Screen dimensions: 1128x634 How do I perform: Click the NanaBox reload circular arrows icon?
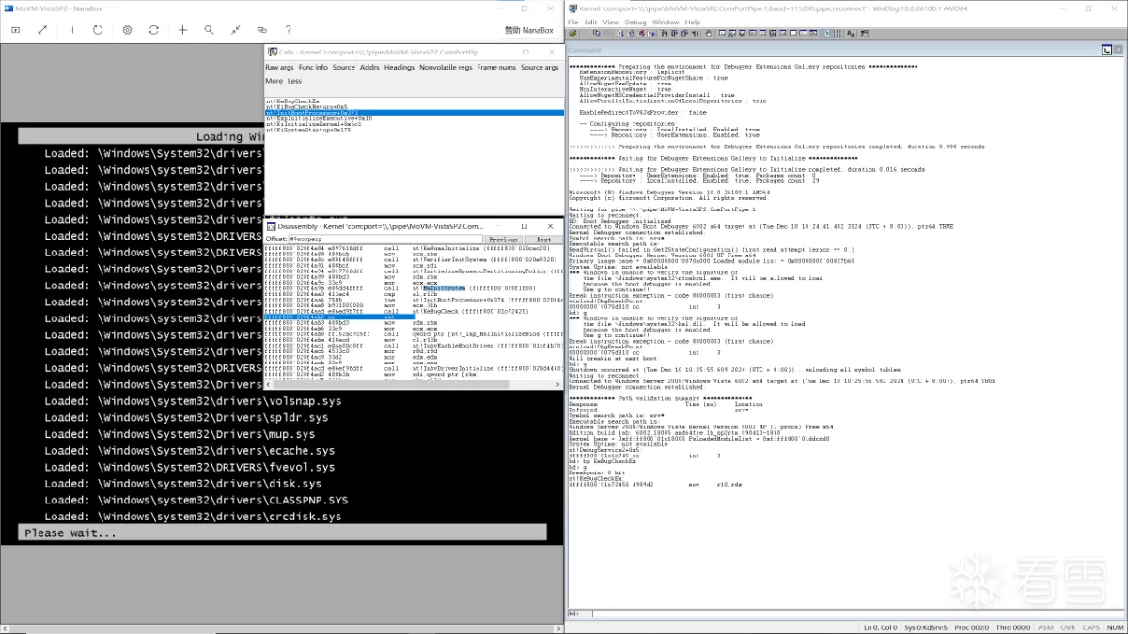tap(154, 30)
